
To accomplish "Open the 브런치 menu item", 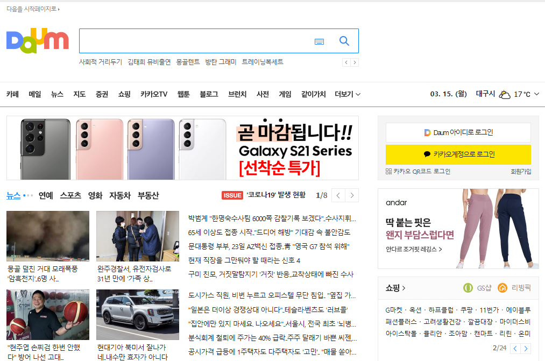I will [x=237, y=94].
